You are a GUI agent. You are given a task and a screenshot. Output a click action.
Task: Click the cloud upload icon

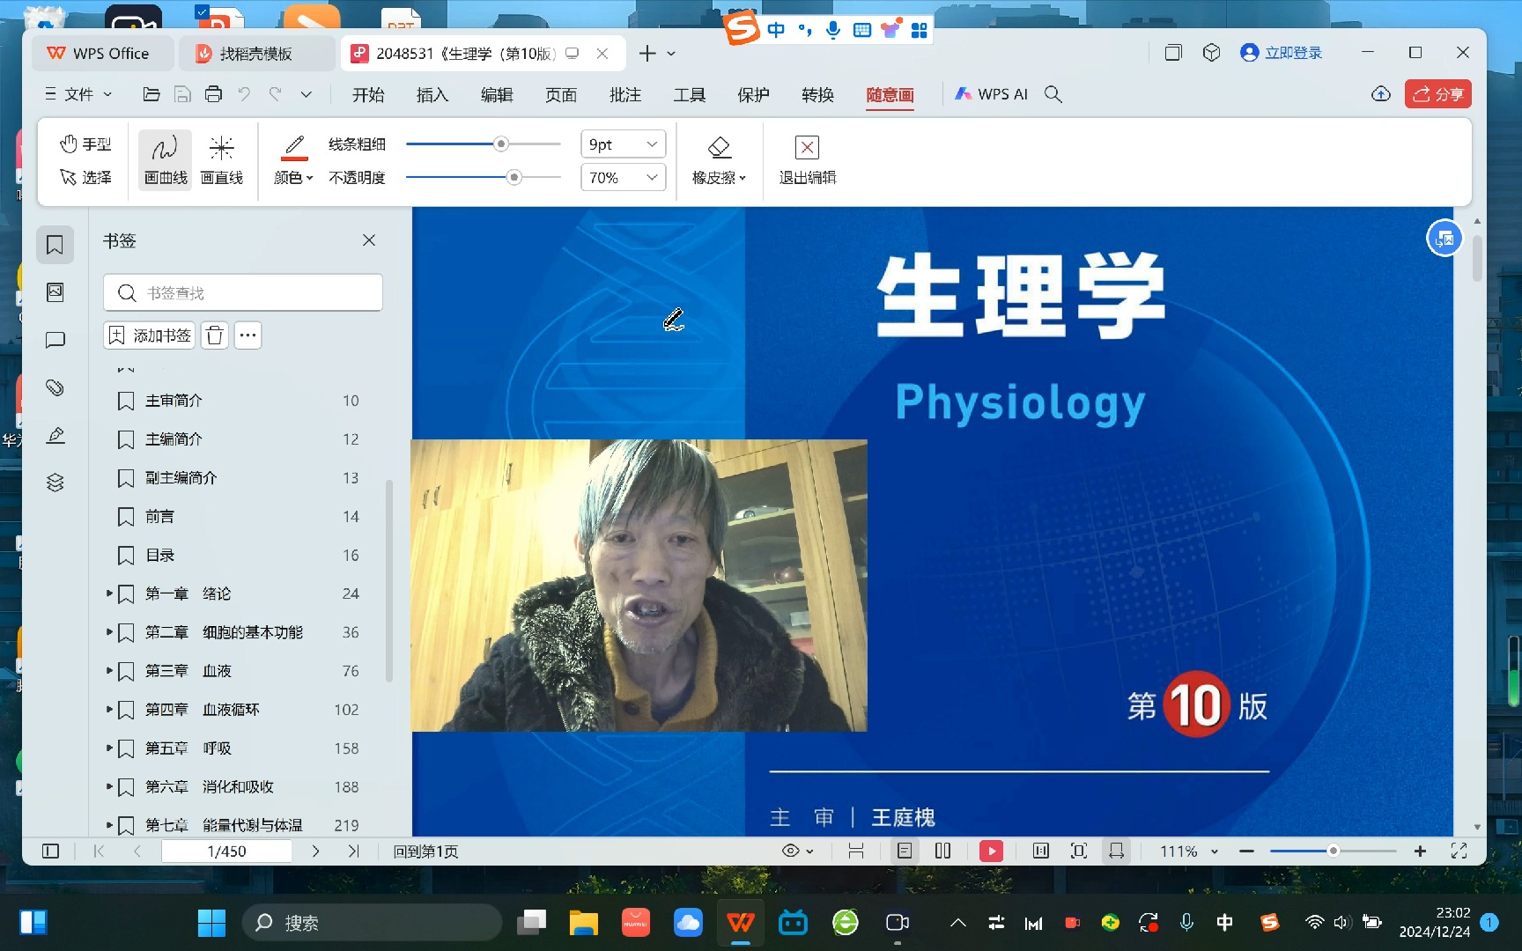1381,94
